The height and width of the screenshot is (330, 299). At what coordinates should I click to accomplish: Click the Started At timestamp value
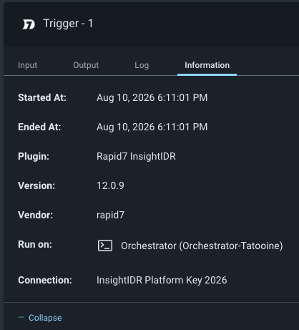tap(152, 97)
